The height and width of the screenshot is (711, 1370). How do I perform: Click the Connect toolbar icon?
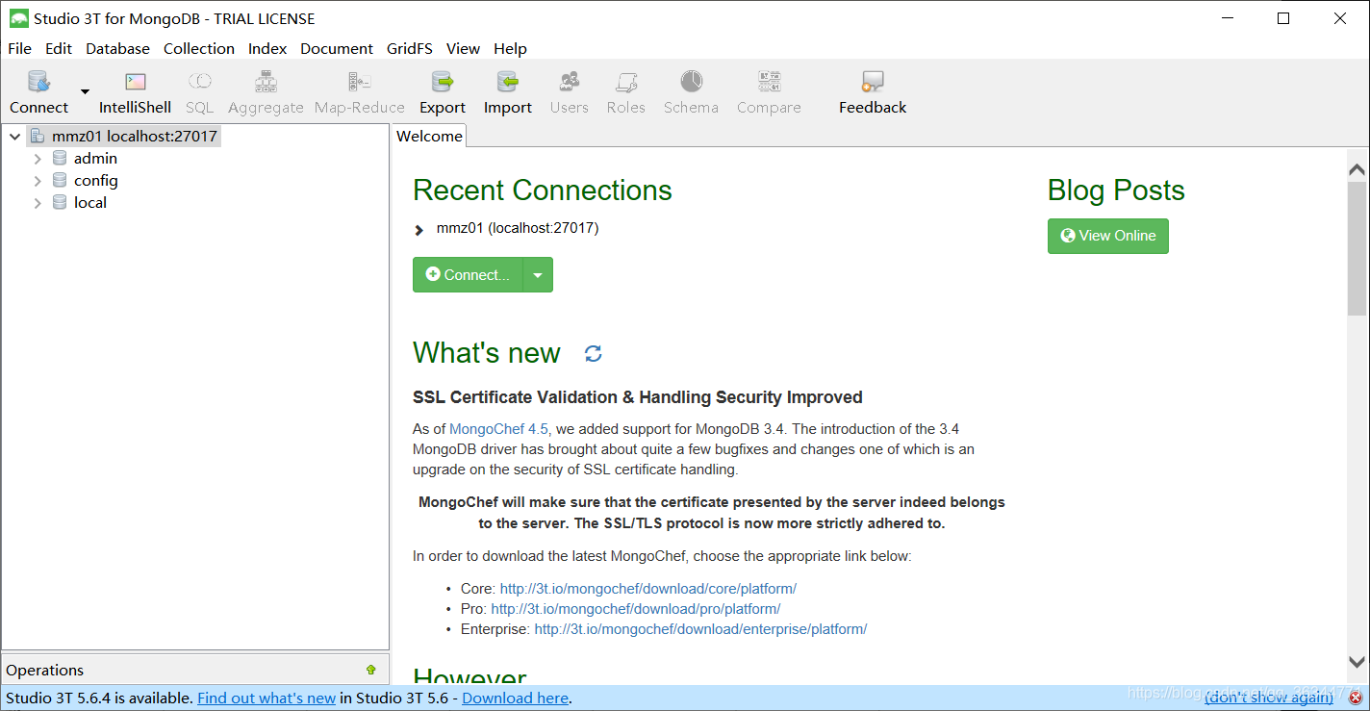pyautogui.click(x=39, y=82)
